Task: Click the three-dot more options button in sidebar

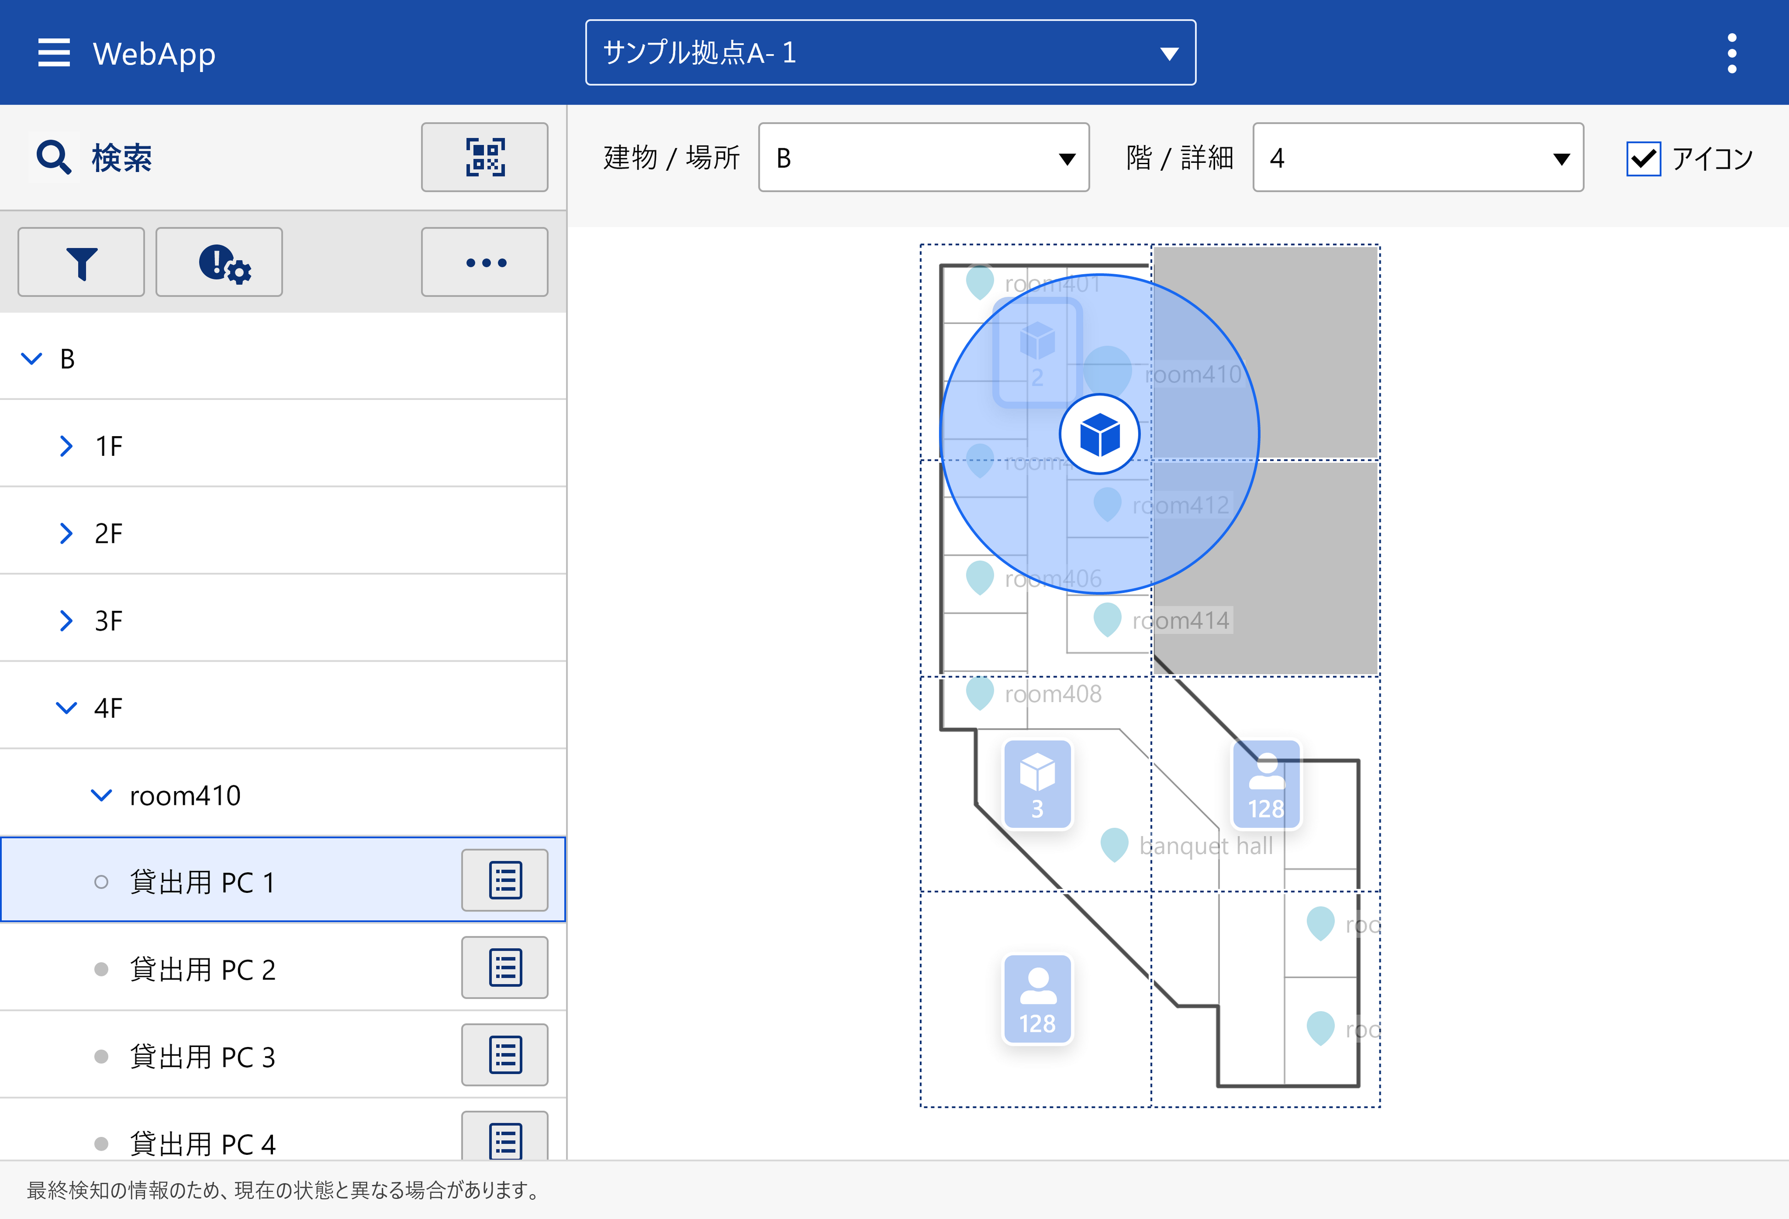Action: click(484, 262)
